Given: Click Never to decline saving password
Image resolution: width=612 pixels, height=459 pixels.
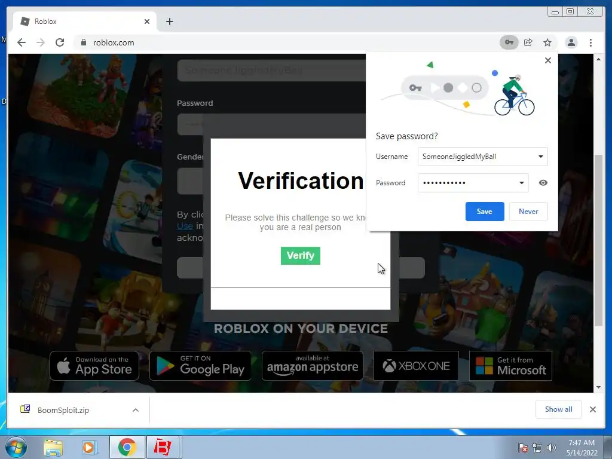Looking at the screenshot, I should point(528,212).
